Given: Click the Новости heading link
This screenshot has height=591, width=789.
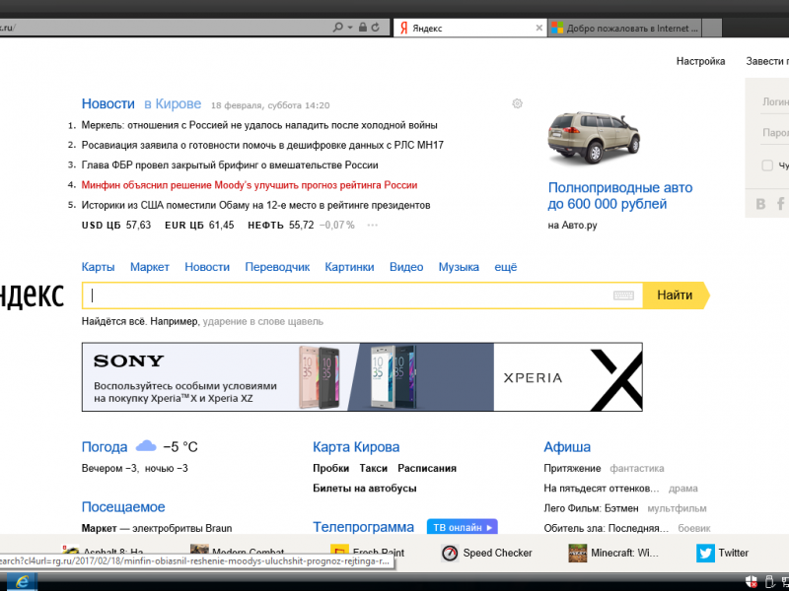Looking at the screenshot, I should coord(108,104).
